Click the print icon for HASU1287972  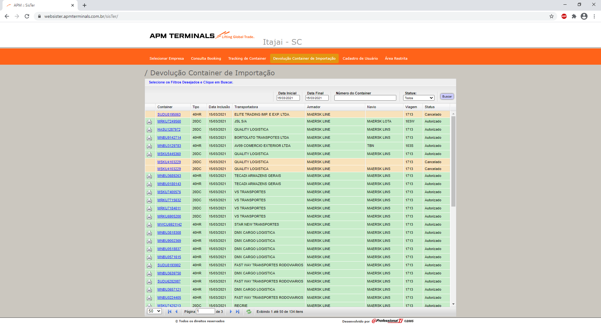pos(149,130)
